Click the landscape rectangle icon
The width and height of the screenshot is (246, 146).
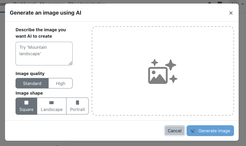52,103
